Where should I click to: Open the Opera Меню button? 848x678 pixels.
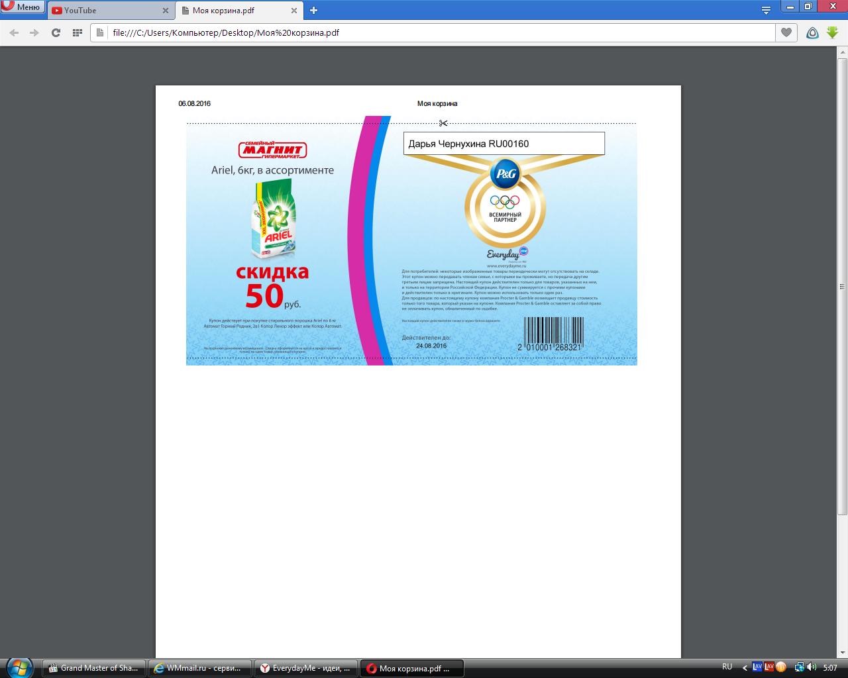[23, 7]
